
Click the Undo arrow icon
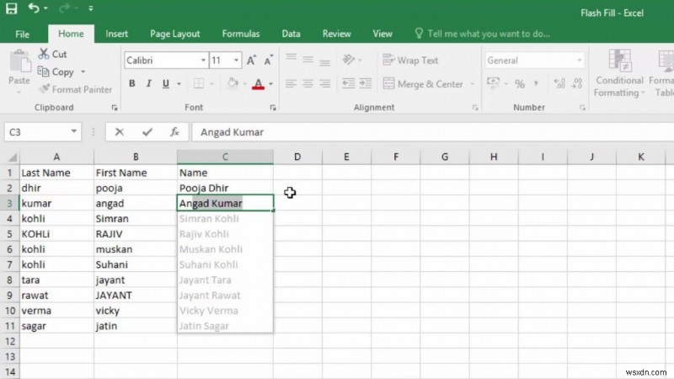[x=34, y=8]
